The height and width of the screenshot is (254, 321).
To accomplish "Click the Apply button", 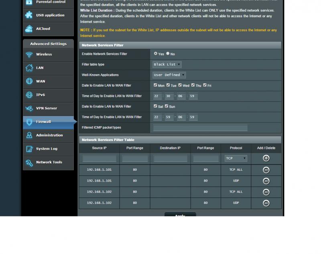I will [180, 214].
